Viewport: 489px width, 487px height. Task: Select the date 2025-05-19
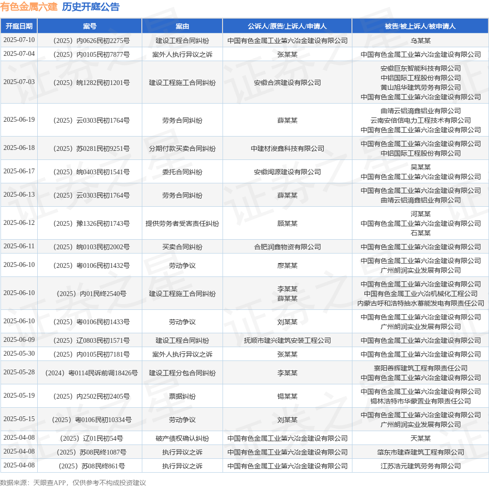(x=19, y=395)
